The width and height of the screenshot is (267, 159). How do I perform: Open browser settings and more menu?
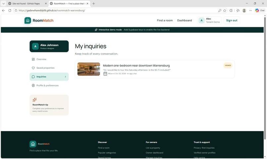[250, 10]
